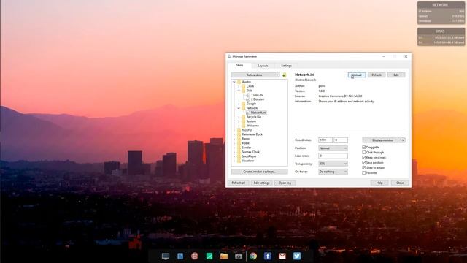Open Facebook from the dock

[268, 256]
